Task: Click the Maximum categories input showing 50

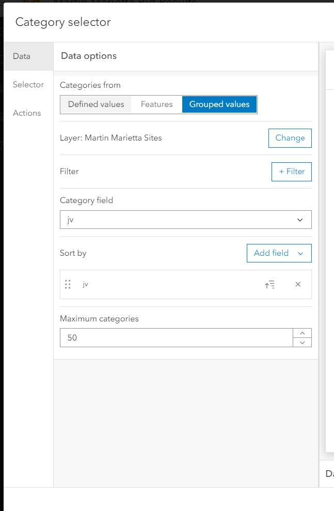Action: click(176, 337)
